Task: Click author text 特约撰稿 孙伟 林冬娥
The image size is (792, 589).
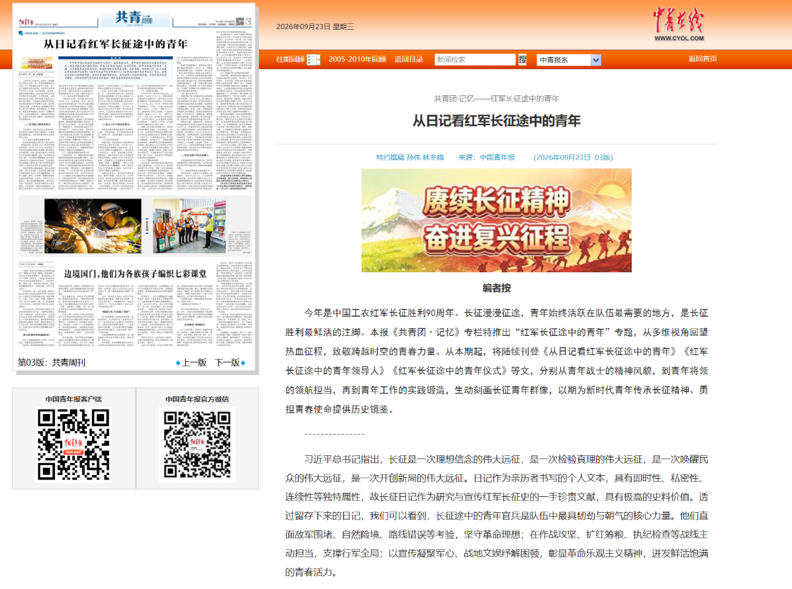Action: click(410, 157)
